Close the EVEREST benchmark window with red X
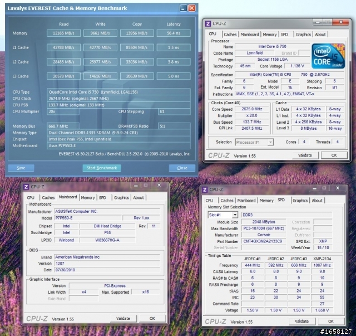Screen dimensions: 356x336 tap(192, 8)
